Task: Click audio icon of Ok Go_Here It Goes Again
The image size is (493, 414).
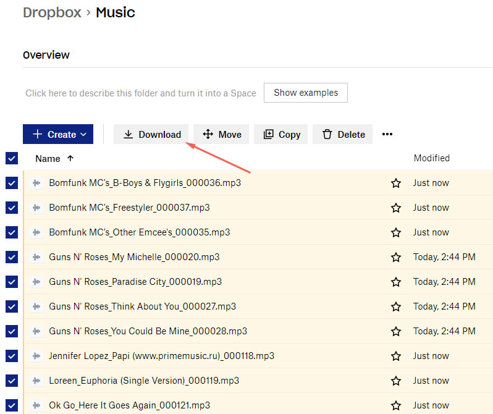Action: (x=36, y=405)
